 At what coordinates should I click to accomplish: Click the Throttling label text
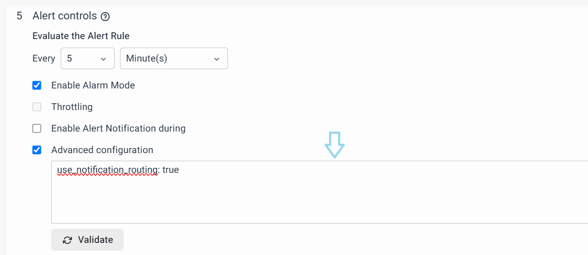click(x=72, y=107)
